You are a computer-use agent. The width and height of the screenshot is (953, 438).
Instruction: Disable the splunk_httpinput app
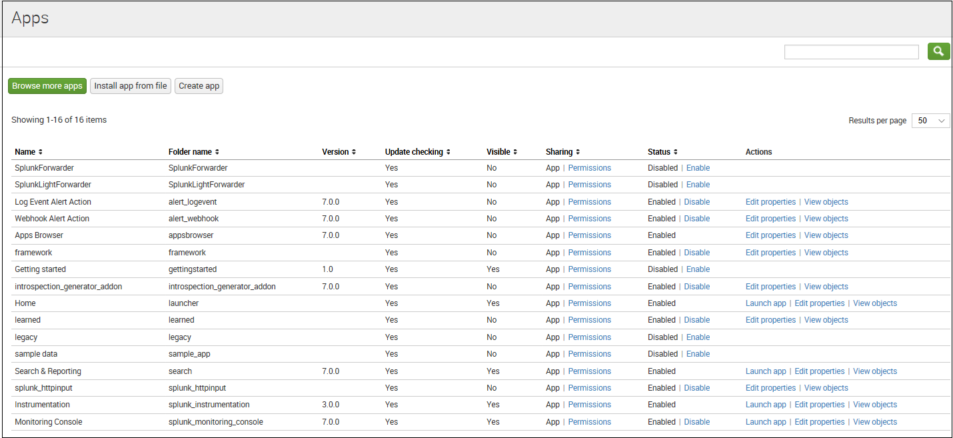pos(696,388)
